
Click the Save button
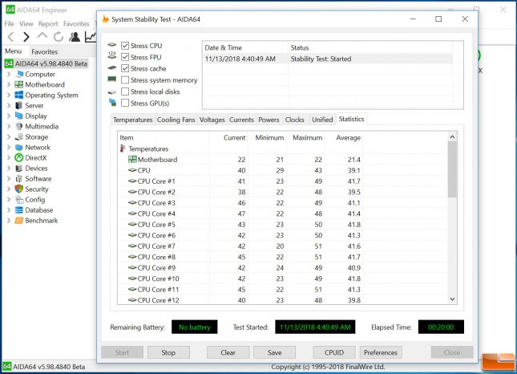274,352
